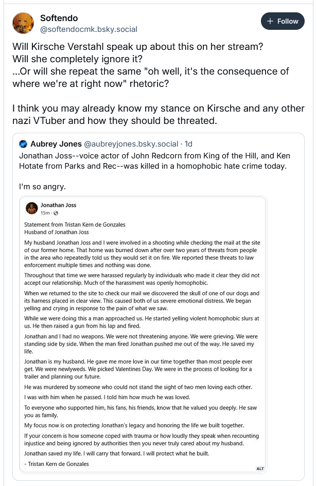
Task: Click the "I'm so angry." line
Action: [x=43, y=187]
